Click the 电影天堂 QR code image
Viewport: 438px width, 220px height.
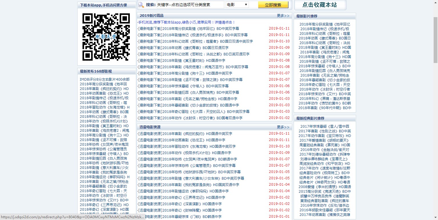pos(106,37)
